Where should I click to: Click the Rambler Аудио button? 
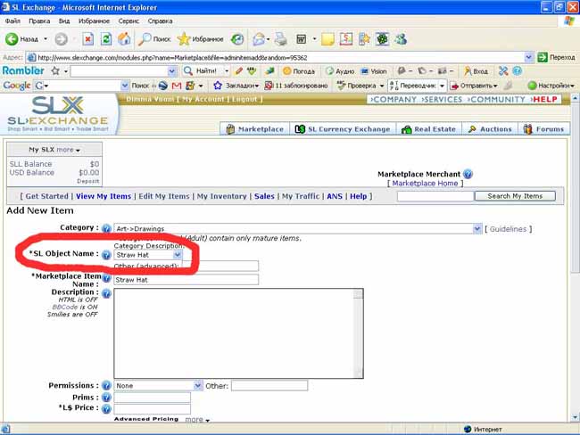[x=340, y=71]
